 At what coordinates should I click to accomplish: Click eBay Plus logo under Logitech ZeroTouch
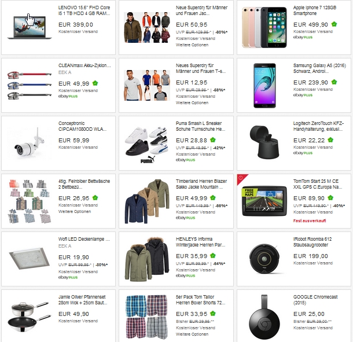303,153
